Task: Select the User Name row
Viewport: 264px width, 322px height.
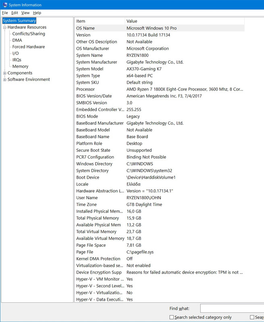Action: click(x=160, y=198)
